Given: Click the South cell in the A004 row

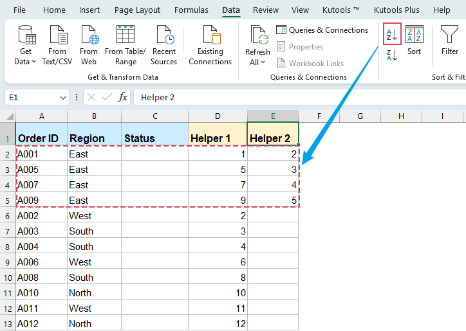Looking at the screenshot, I should pyautogui.click(x=94, y=247).
